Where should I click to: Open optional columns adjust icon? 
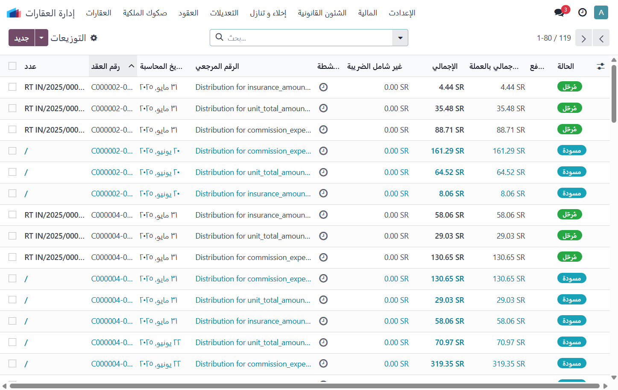click(x=600, y=66)
